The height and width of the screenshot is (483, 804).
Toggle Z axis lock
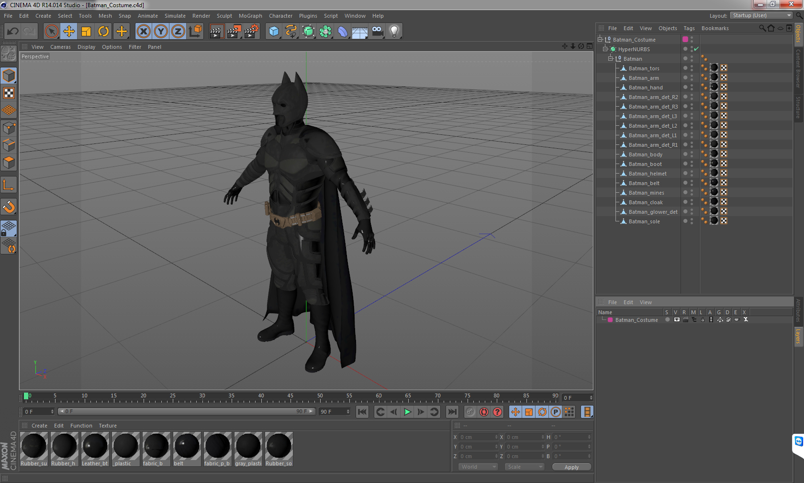point(178,32)
